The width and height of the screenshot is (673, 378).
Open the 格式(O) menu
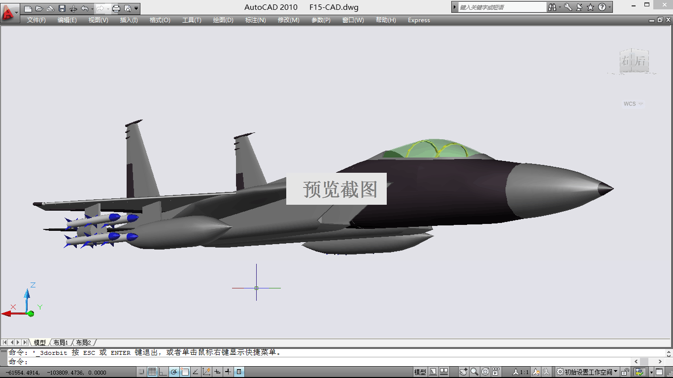point(160,20)
